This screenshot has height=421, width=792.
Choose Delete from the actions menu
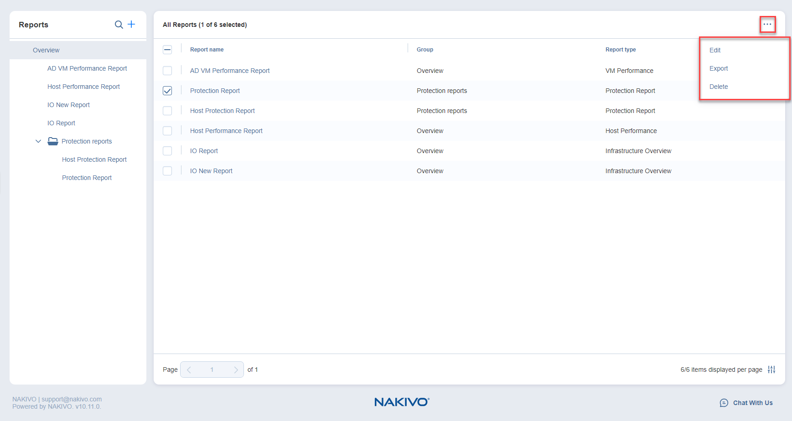[718, 87]
